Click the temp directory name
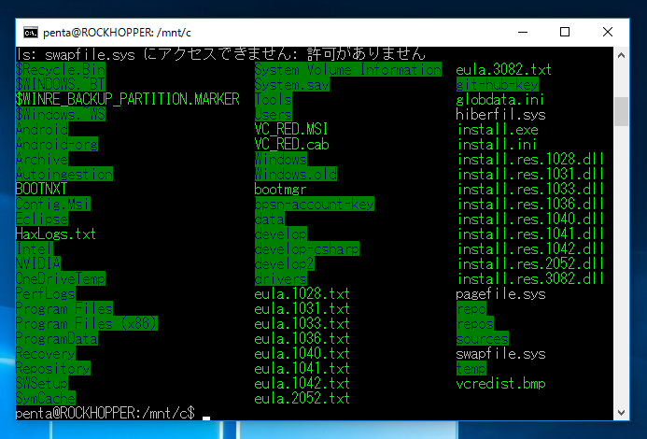647x439 pixels. [471, 368]
